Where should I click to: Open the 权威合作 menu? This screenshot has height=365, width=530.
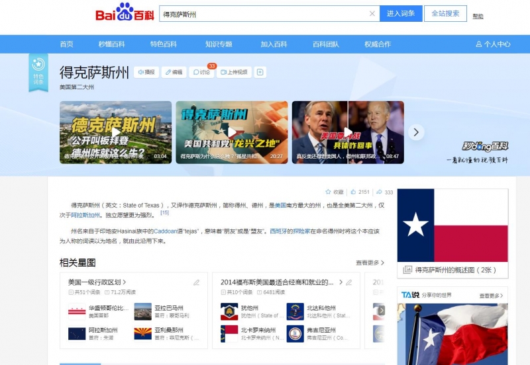tap(378, 44)
